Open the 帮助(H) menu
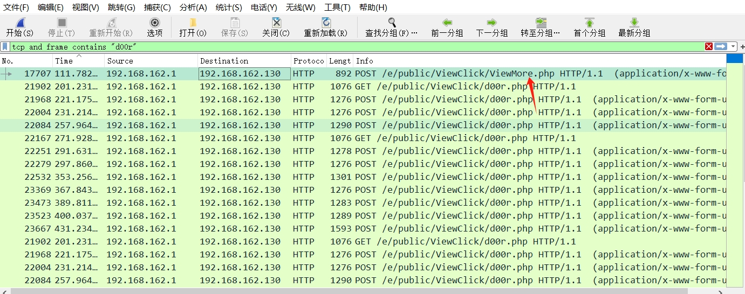Screen dimensions: 745x294 [373, 8]
